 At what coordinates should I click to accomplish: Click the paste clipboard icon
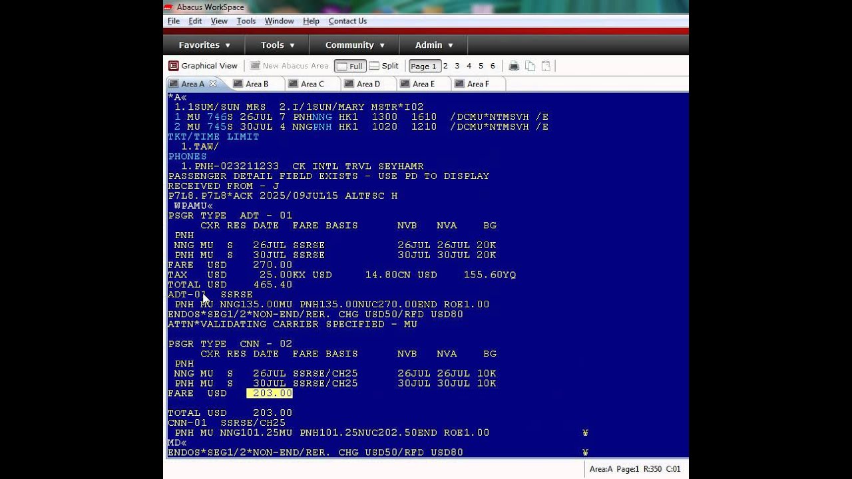click(546, 66)
